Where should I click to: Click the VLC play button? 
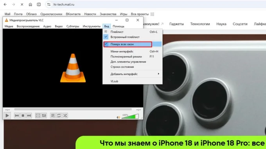click(x=7, y=115)
